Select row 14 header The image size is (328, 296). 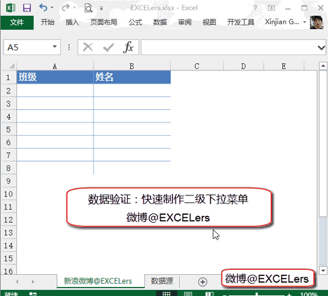(x=9, y=246)
